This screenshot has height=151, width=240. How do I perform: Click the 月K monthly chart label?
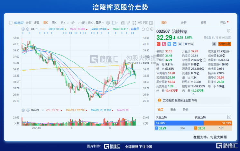[63, 23]
